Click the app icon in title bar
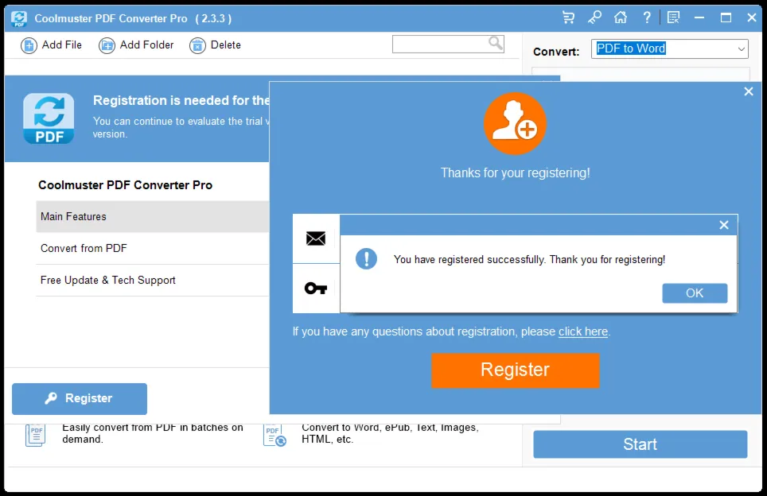Image resolution: width=767 pixels, height=496 pixels. [x=19, y=18]
